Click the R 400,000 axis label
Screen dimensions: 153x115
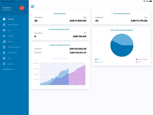click(x=36, y=63)
